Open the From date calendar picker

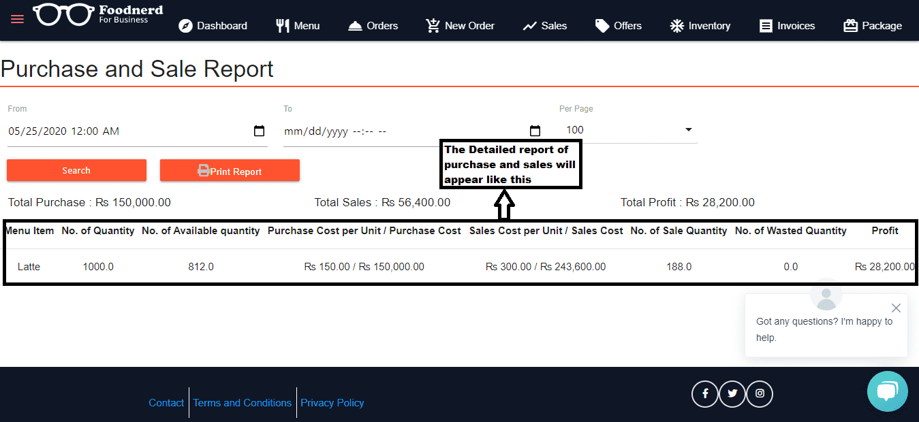pyautogui.click(x=259, y=131)
